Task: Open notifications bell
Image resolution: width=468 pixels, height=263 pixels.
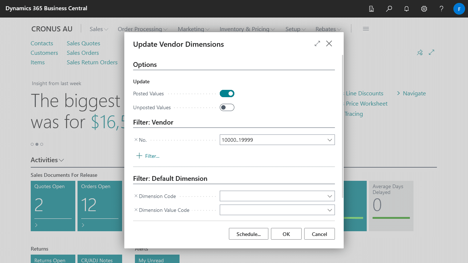Action: 406,9
